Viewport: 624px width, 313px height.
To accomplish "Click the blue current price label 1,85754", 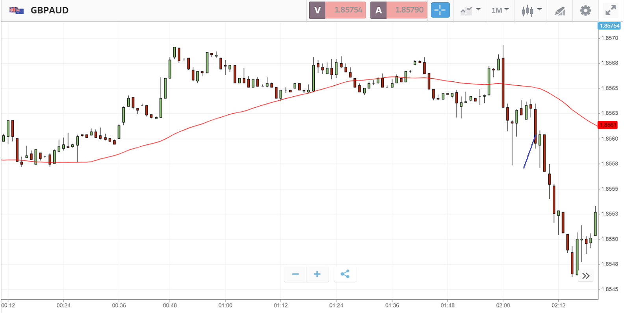I will (x=609, y=26).
